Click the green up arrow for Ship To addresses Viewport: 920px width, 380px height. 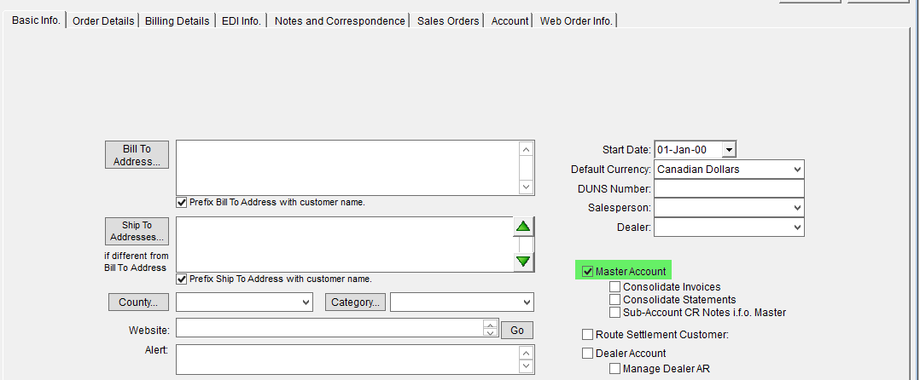tap(523, 227)
